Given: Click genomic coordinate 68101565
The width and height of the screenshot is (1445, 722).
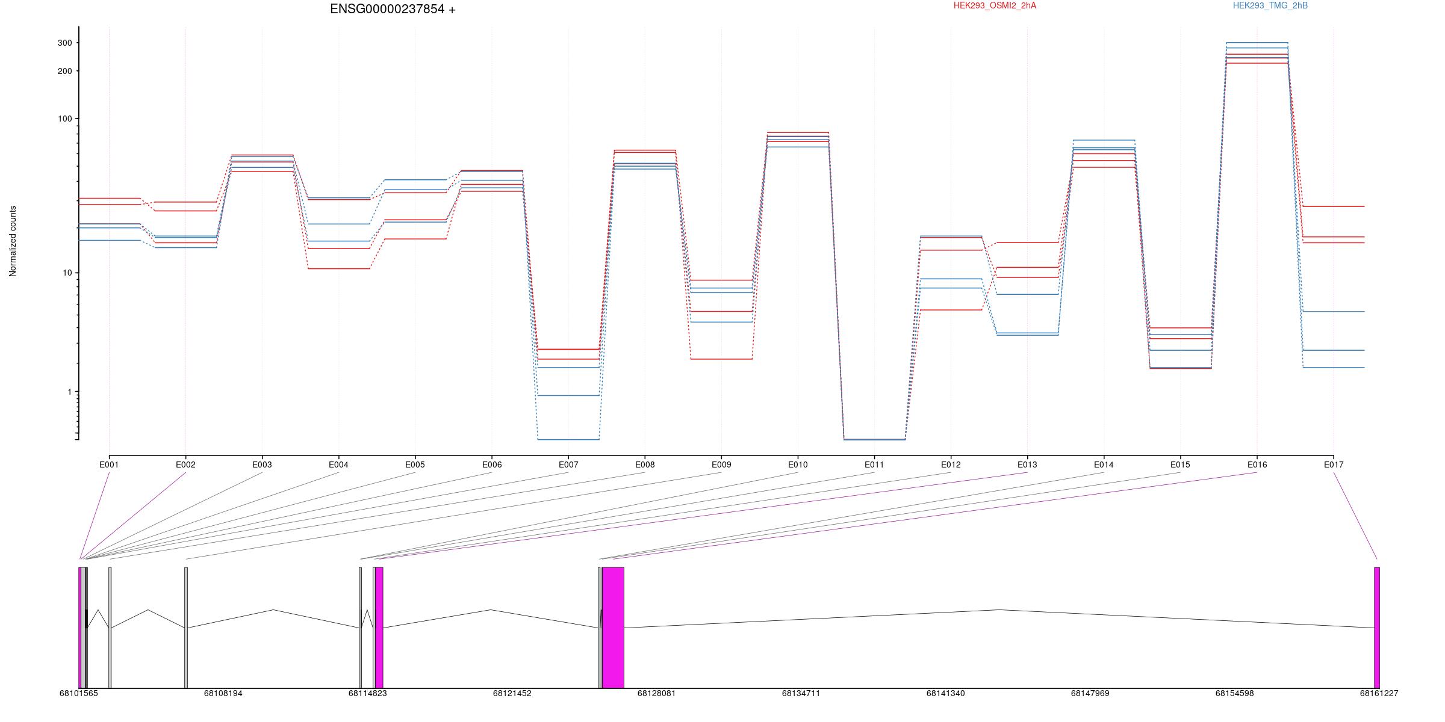Looking at the screenshot, I should (79, 693).
